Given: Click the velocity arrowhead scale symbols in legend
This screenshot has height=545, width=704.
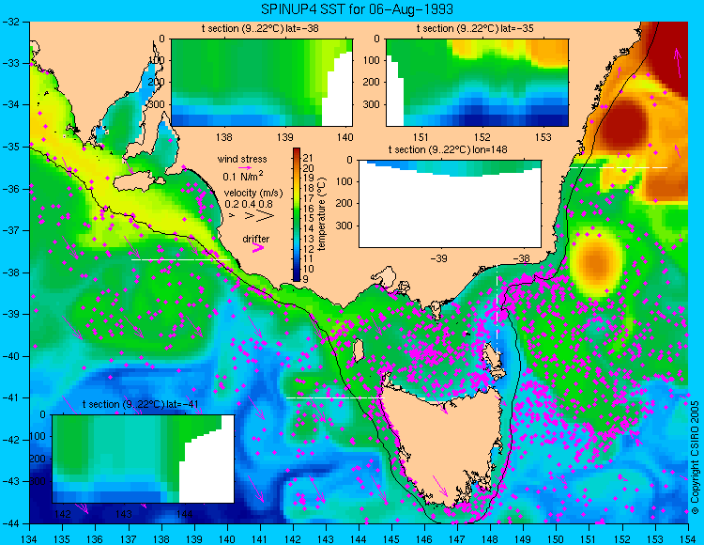Looking at the screenshot, I should coord(253,216).
